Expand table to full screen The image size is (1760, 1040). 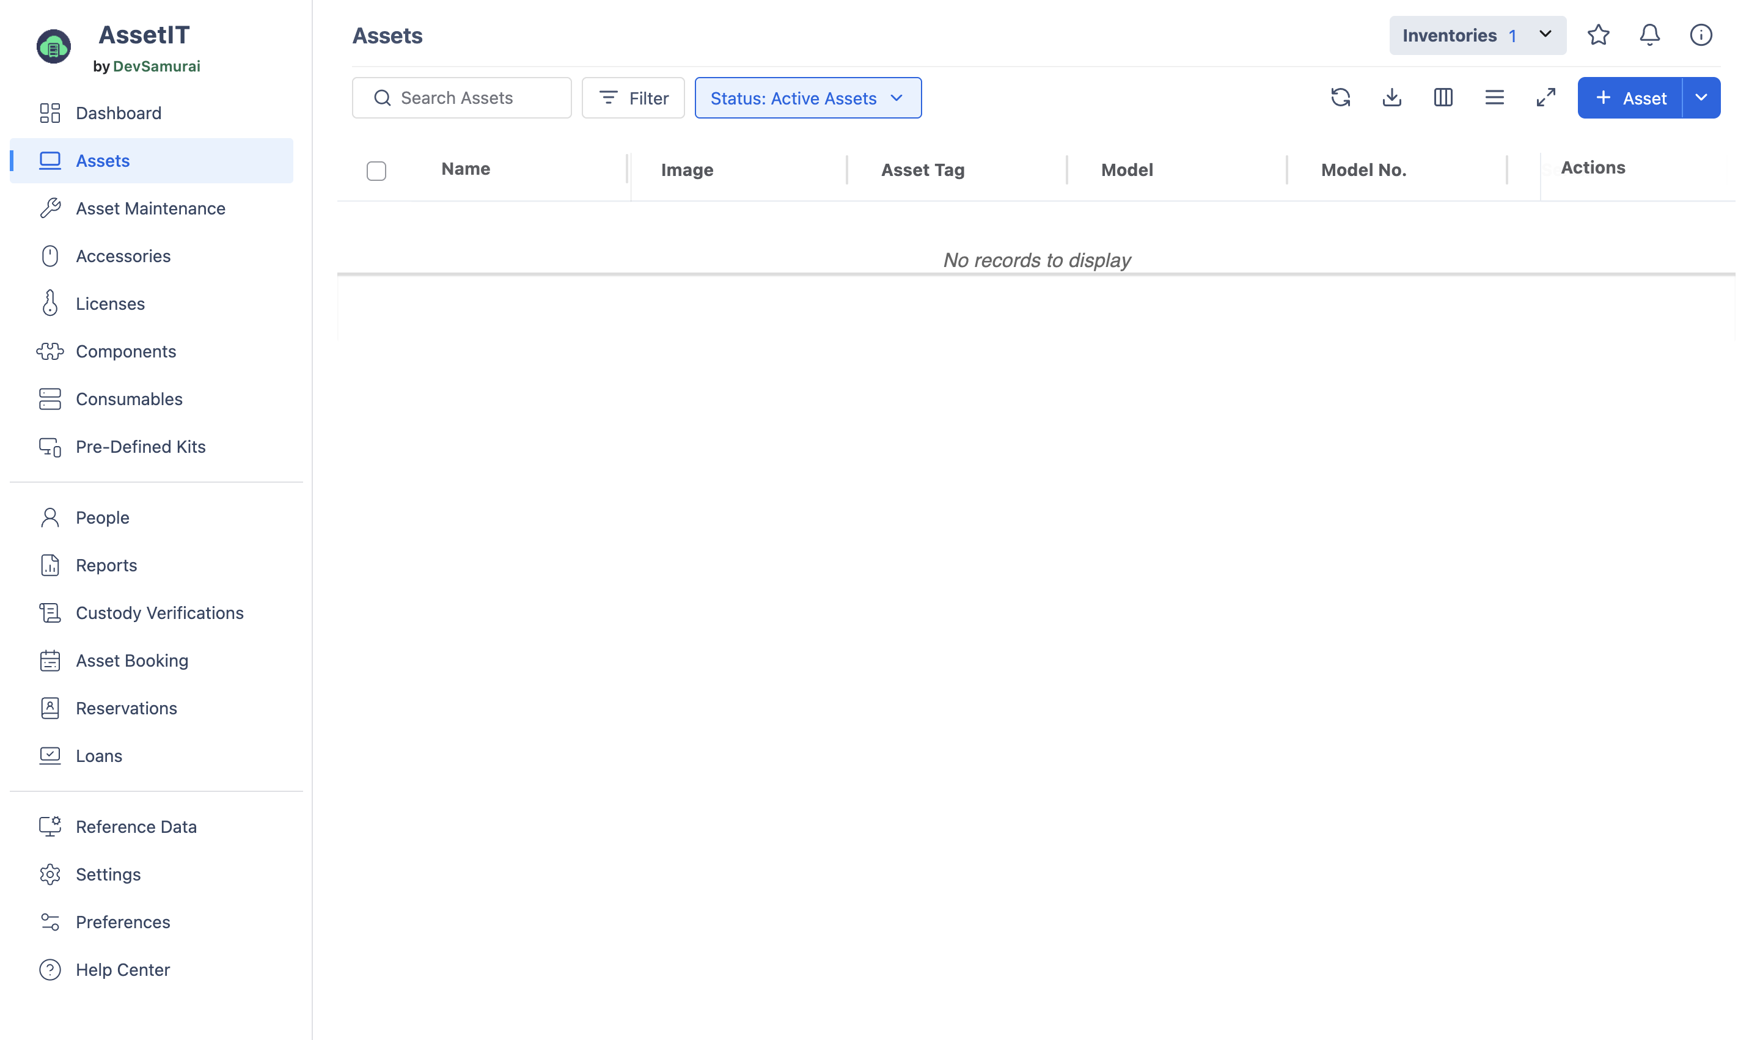point(1546,97)
